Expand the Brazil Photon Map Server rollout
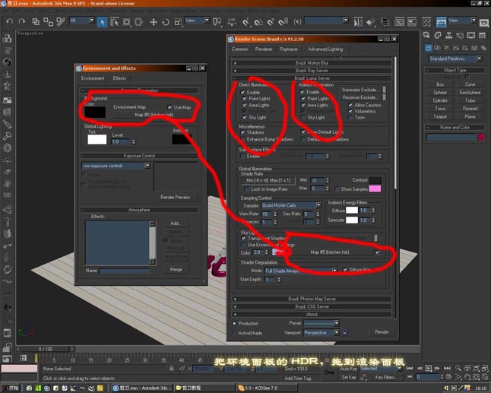Image resolution: width=491 pixels, height=393 pixels. pos(312,299)
